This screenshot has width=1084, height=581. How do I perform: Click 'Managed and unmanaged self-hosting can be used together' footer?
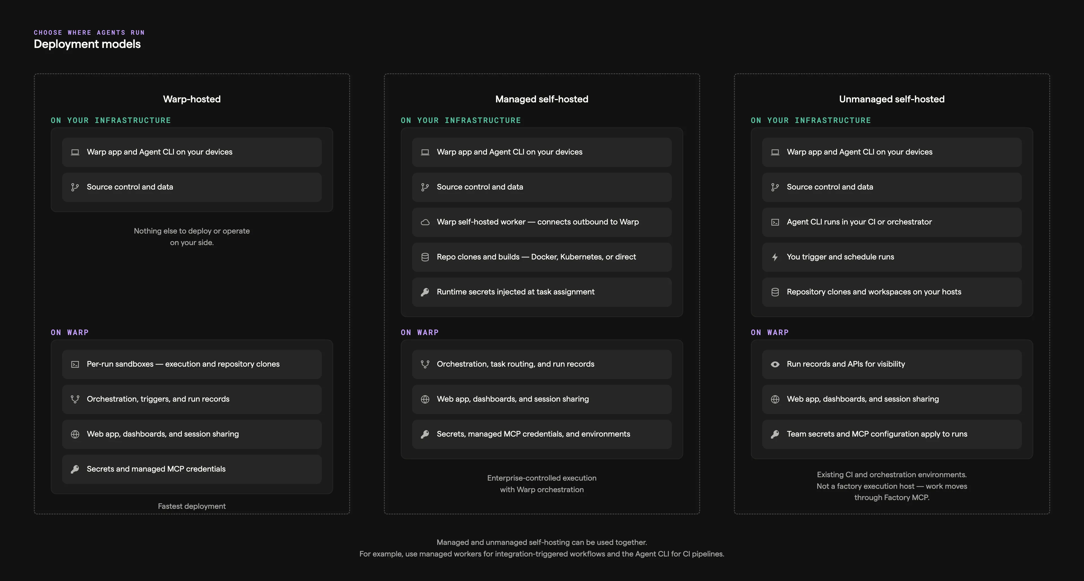[542, 542]
